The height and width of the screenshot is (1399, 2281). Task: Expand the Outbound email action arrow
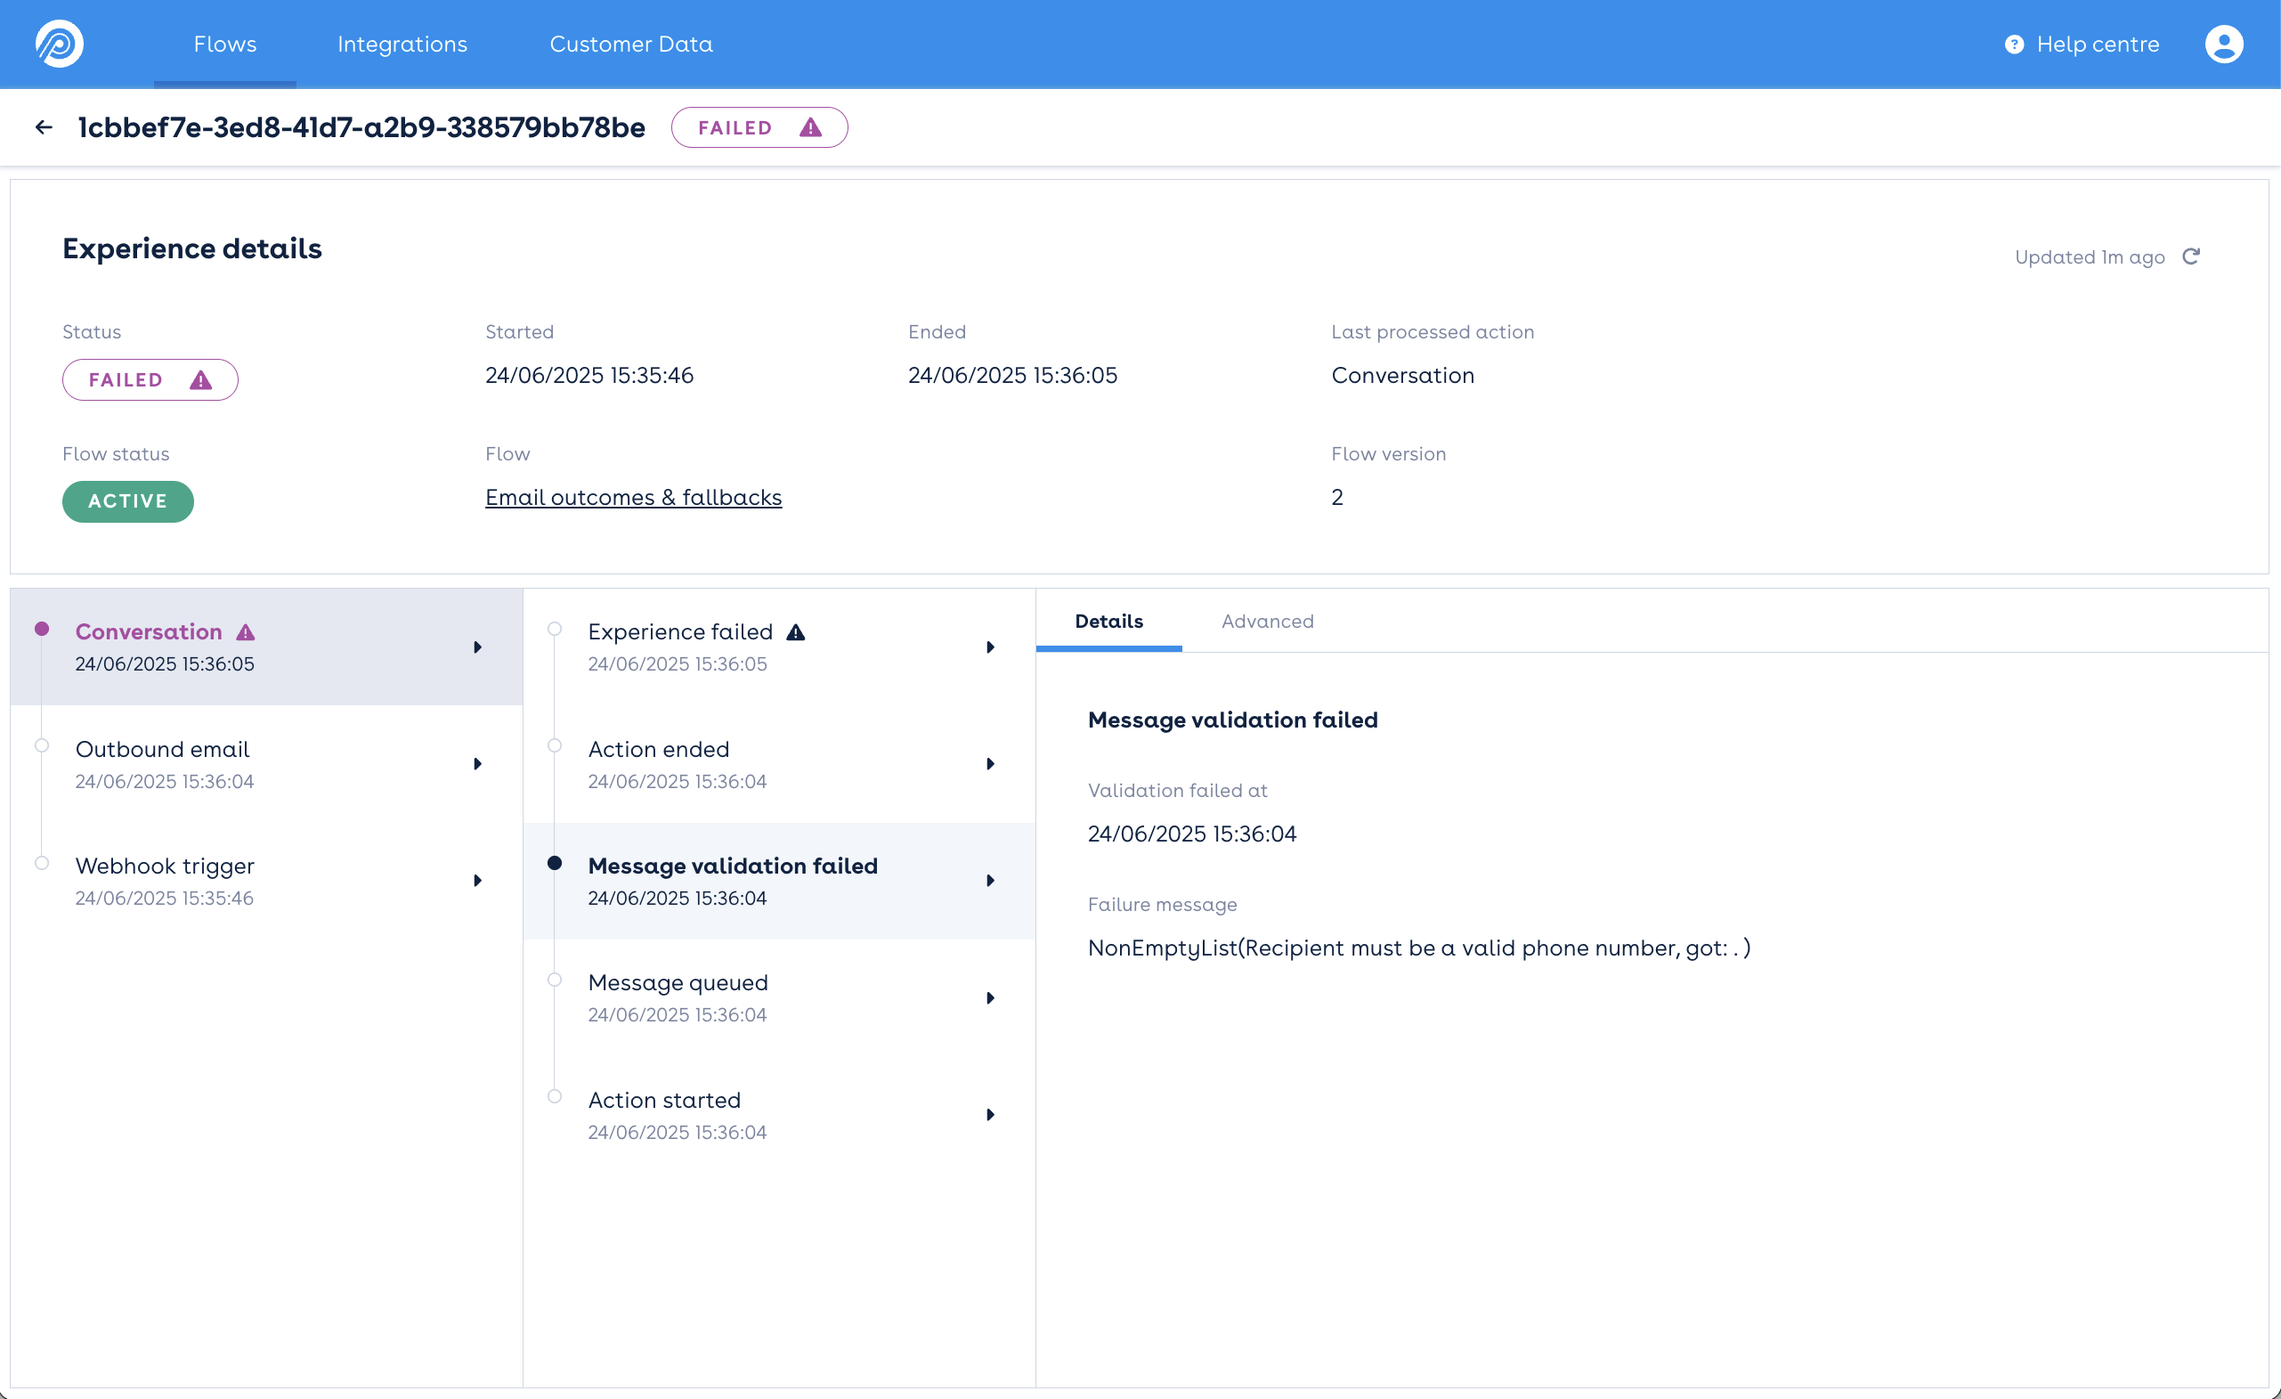coord(478,764)
